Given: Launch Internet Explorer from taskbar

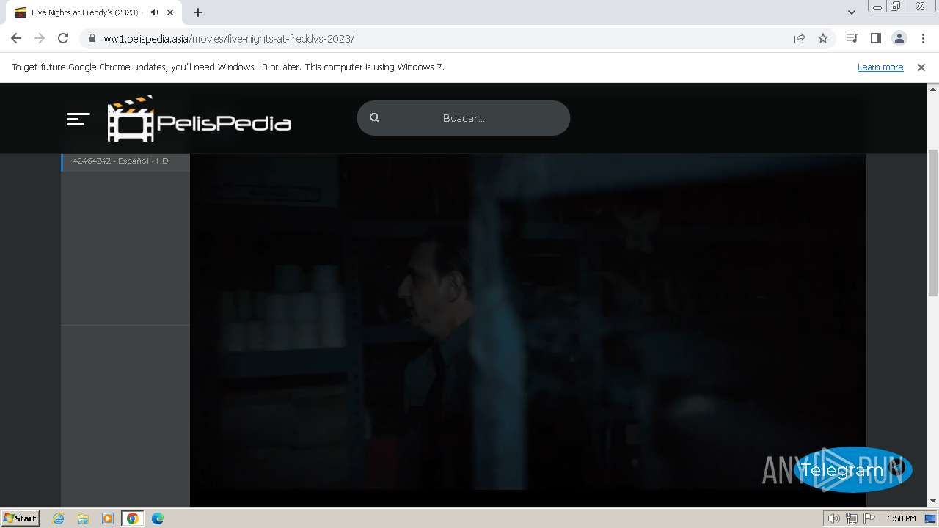Looking at the screenshot, I should click(x=59, y=518).
